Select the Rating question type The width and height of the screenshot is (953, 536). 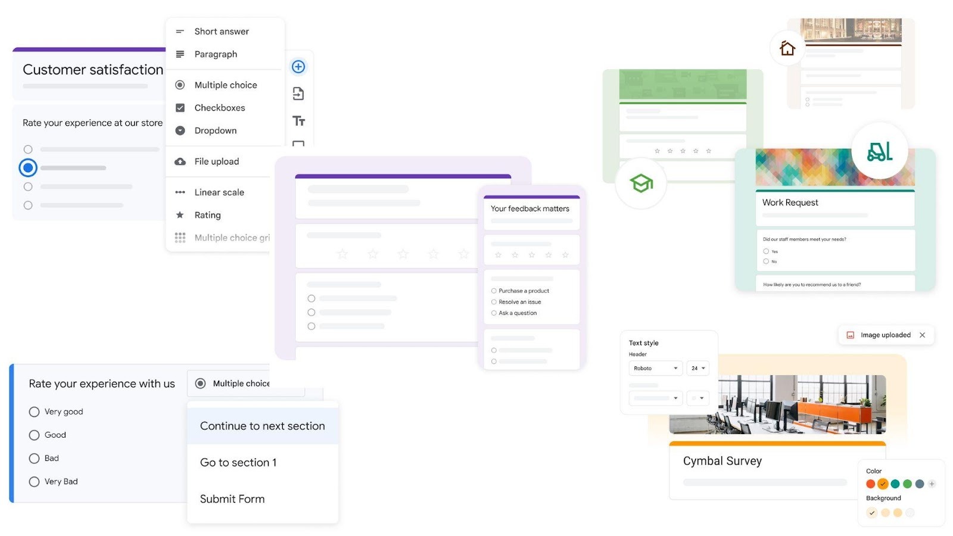tap(208, 215)
